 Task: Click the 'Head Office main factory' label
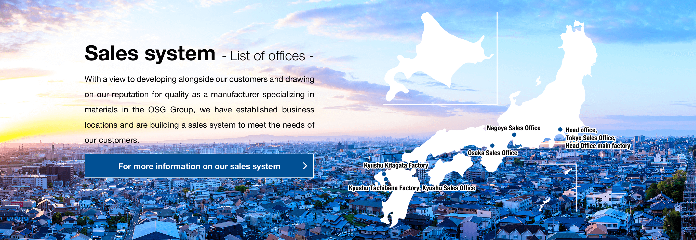pos(598,146)
